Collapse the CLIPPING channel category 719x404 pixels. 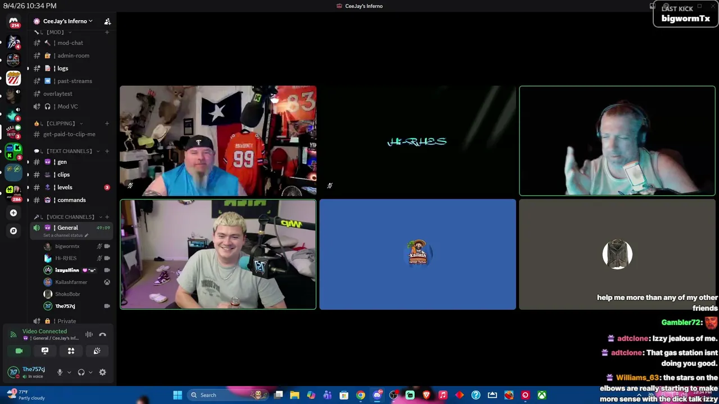57,123
